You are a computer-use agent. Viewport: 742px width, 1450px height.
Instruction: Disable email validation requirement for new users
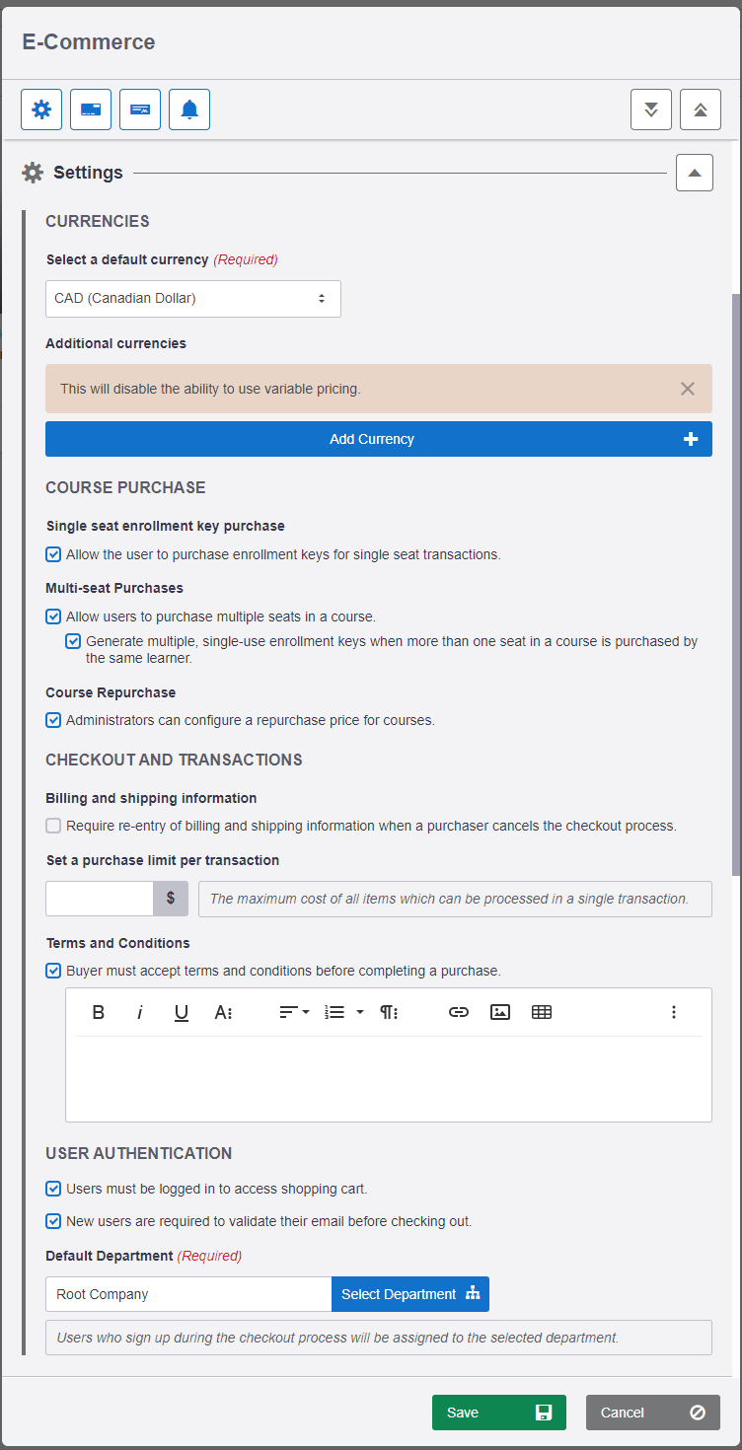(x=52, y=1221)
